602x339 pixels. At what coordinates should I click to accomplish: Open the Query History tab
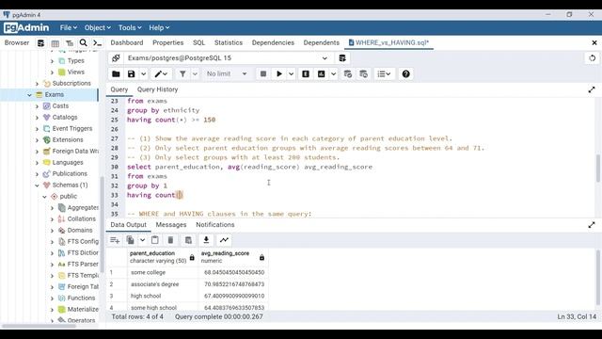click(x=157, y=89)
